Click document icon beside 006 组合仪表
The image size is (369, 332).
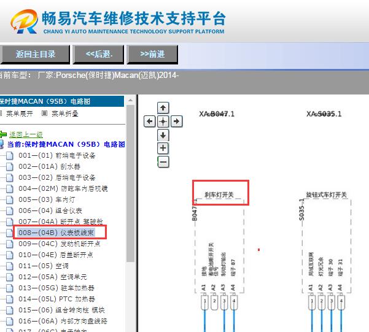pyautogui.click(x=10, y=211)
